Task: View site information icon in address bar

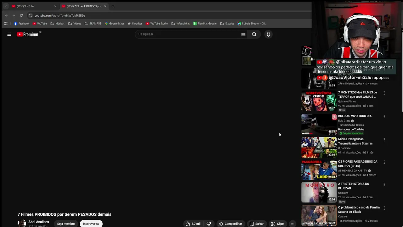Action: click(x=30, y=15)
